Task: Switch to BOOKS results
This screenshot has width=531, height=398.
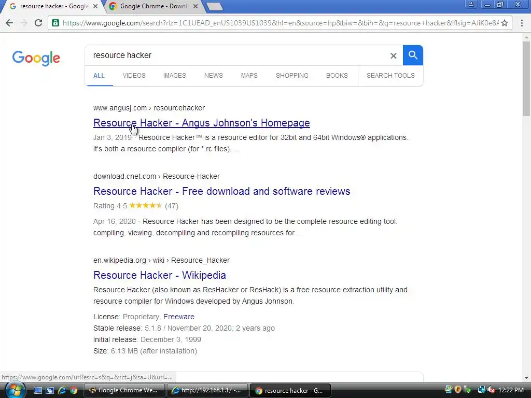Action: pyautogui.click(x=337, y=76)
